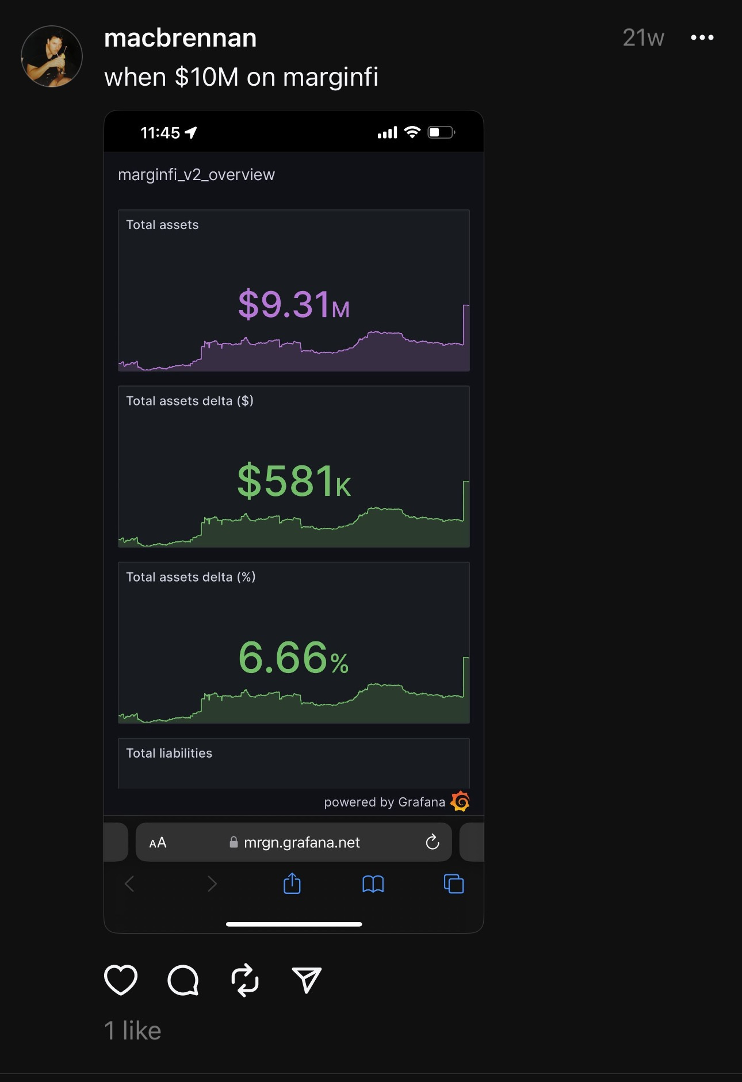The image size is (742, 1082).
Task: Click the AA reader text size button
Action: [158, 843]
